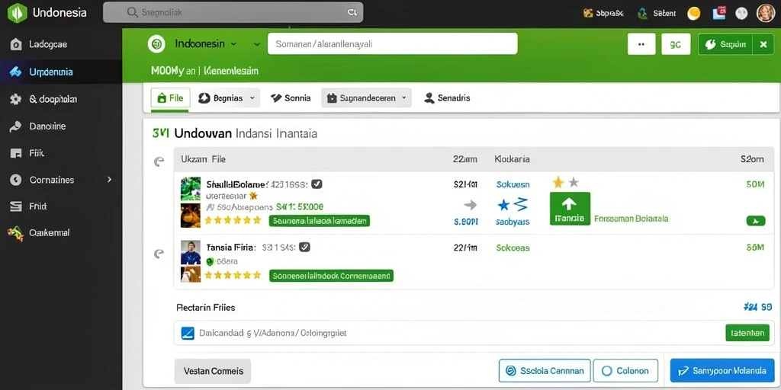781x390 pixels.
Task: Click the Somanen search field in the green header
Action: [x=393, y=43]
